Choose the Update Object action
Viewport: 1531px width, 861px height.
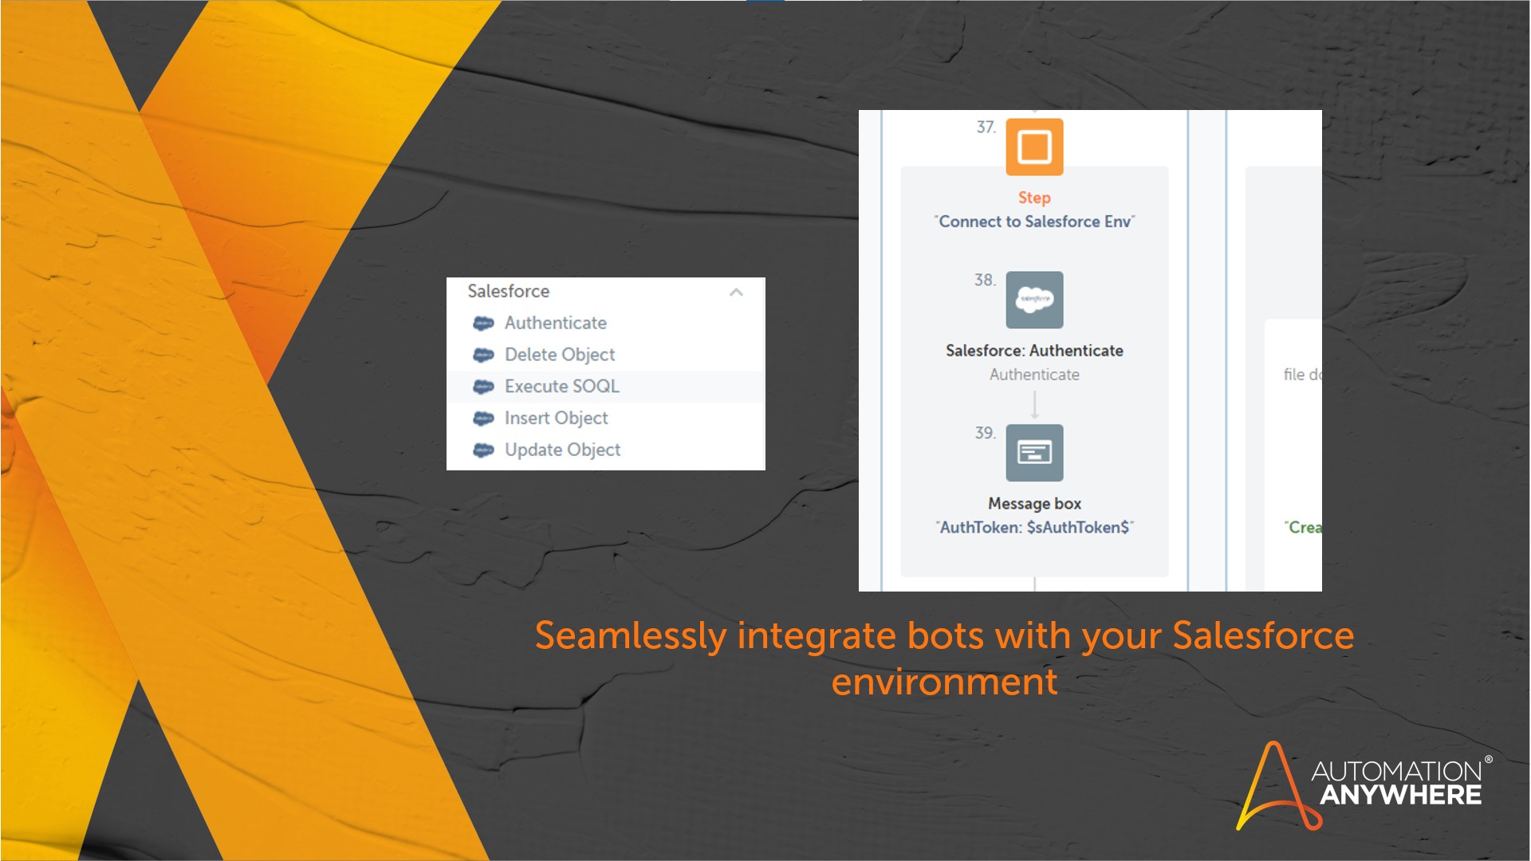tap(563, 450)
